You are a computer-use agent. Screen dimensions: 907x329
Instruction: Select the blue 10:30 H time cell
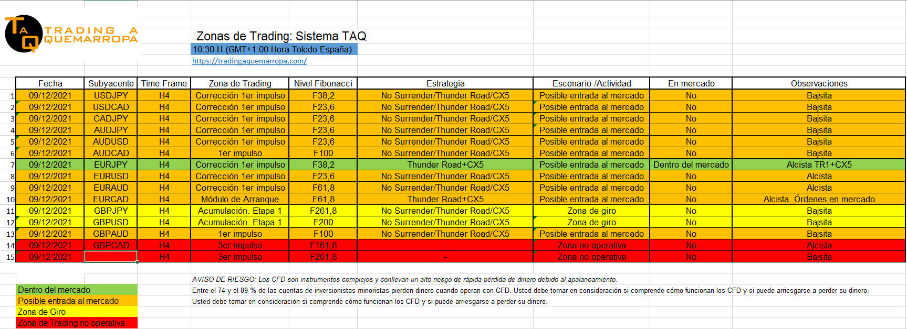pyautogui.click(x=273, y=49)
